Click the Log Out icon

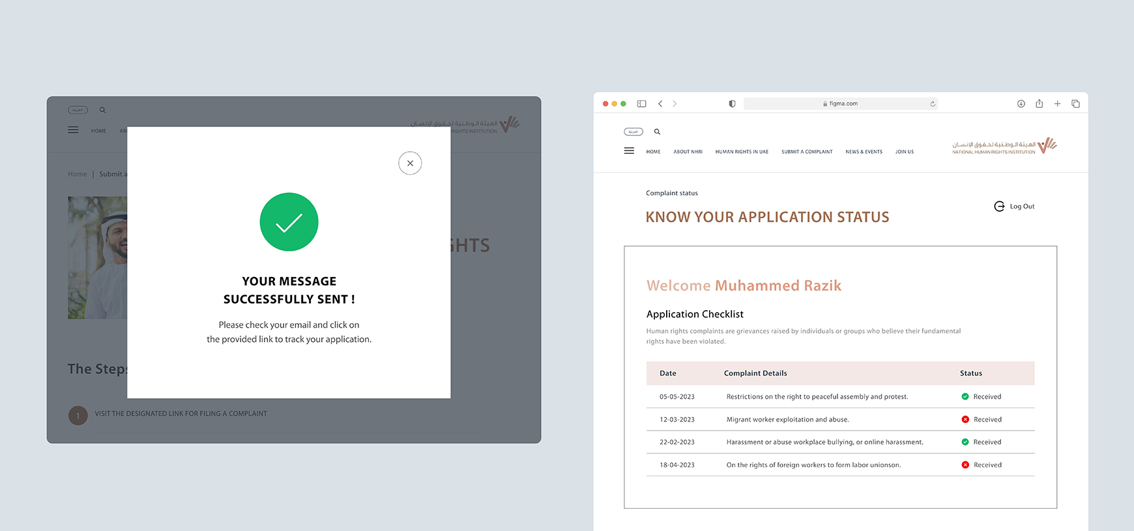(x=999, y=207)
